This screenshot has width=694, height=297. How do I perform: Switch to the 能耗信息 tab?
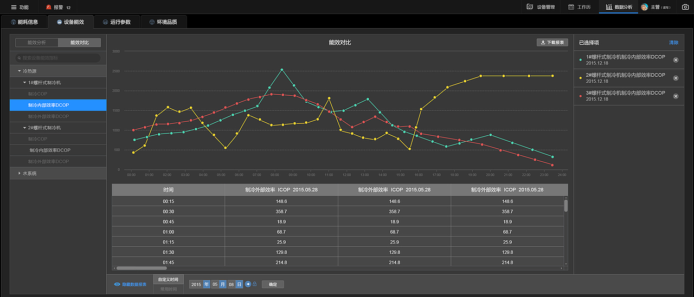pyautogui.click(x=24, y=22)
